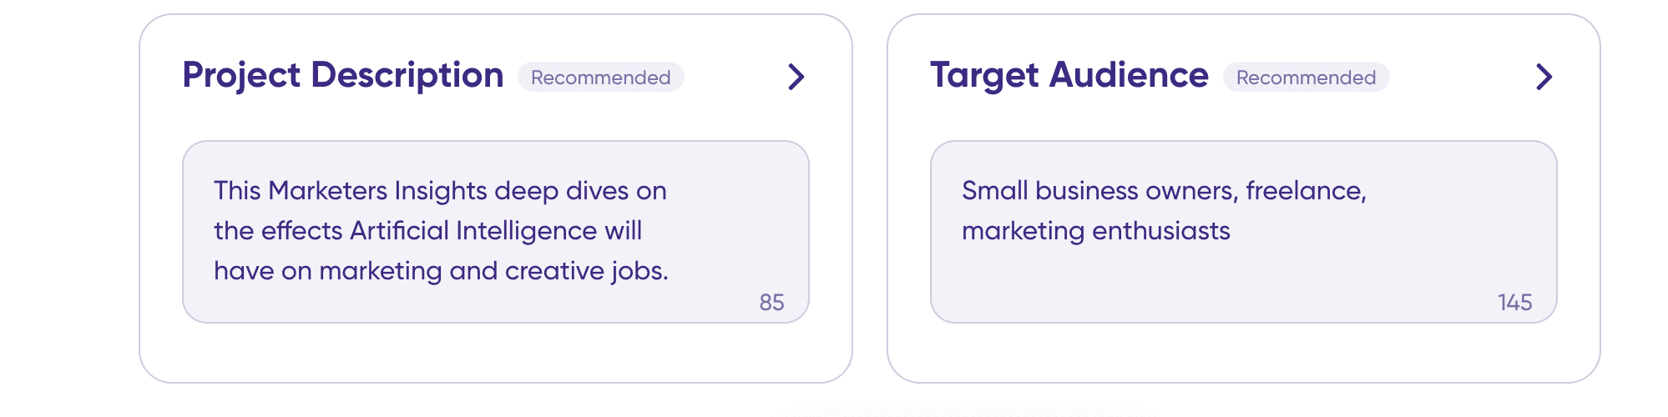Click the 145 character counter
Screen dimensions: 1668x417
click(1514, 303)
